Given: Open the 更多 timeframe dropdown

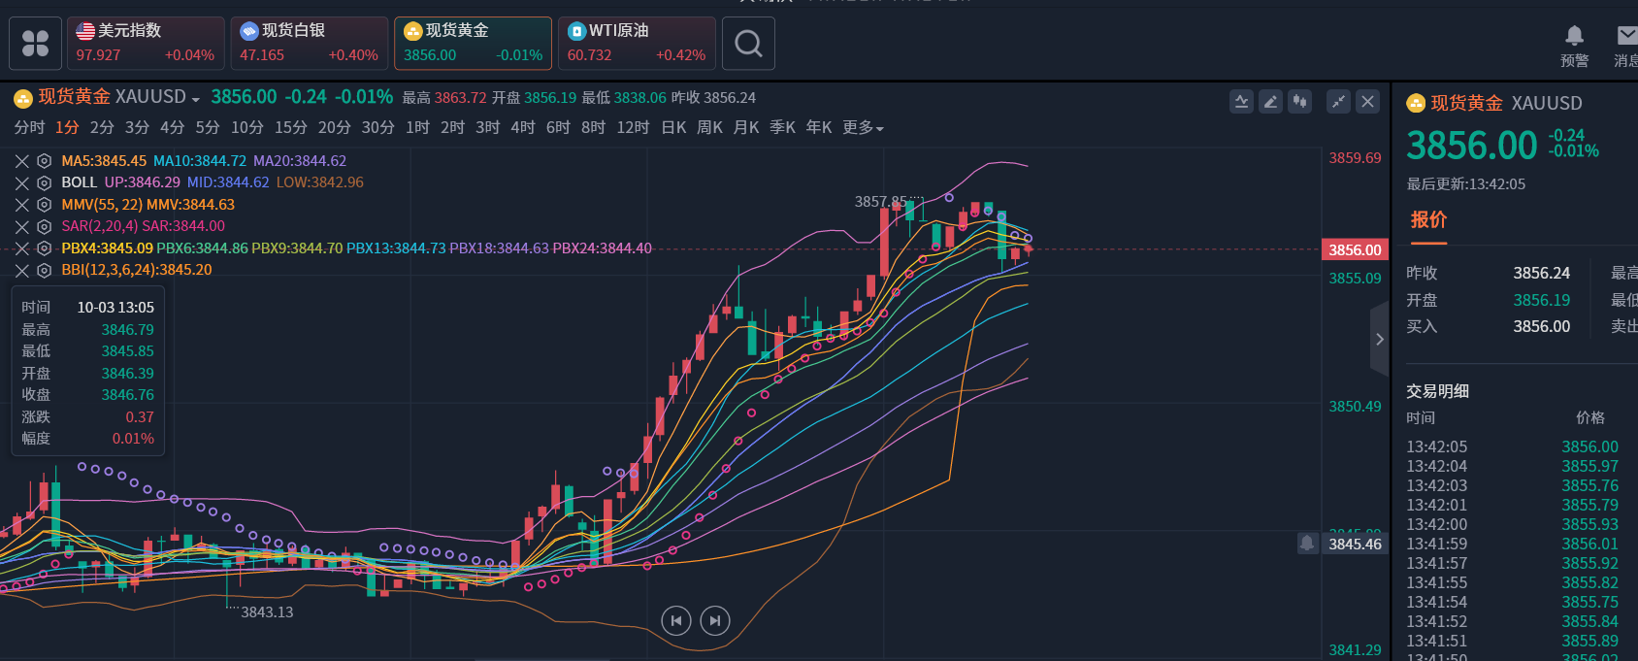Looking at the screenshot, I should pyautogui.click(x=863, y=127).
